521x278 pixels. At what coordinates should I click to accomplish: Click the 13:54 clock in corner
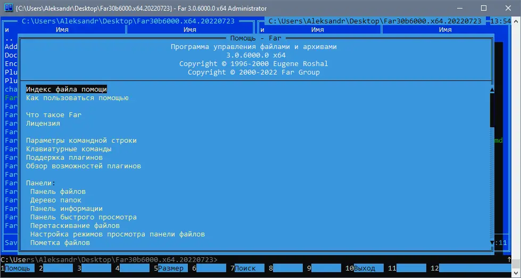tap(500, 21)
